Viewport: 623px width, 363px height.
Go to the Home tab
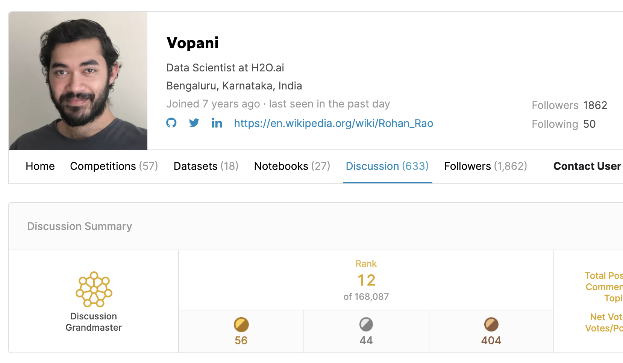point(40,166)
